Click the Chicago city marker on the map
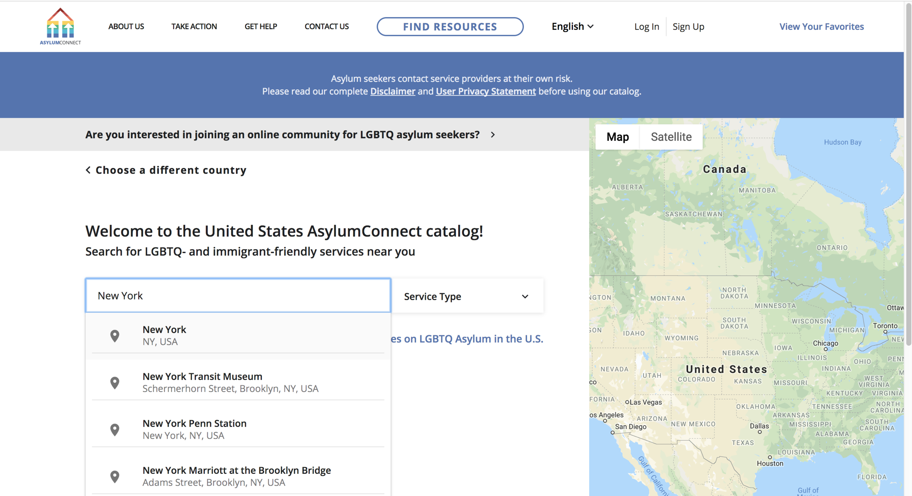This screenshot has height=496, width=912. tap(826, 349)
